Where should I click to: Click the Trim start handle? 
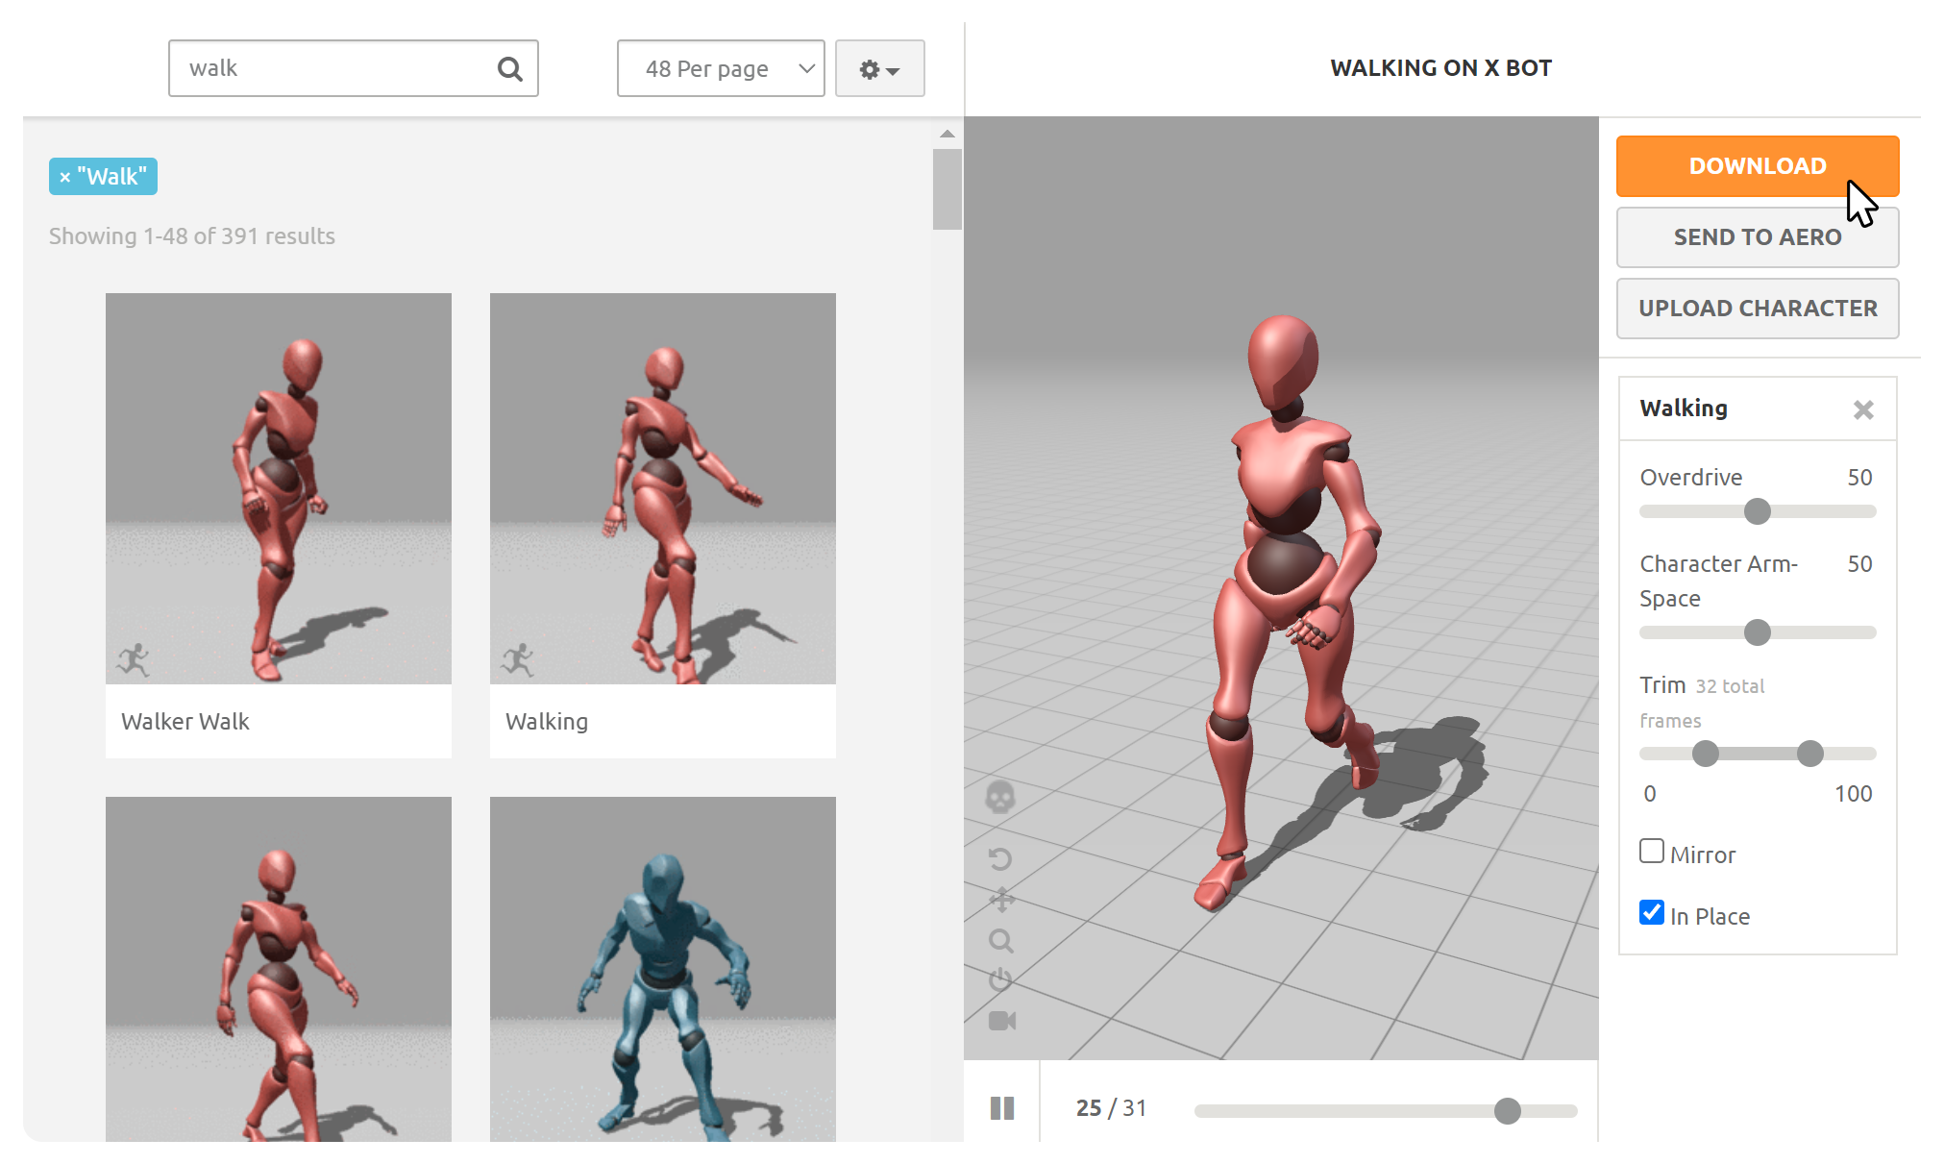pyautogui.click(x=1706, y=754)
